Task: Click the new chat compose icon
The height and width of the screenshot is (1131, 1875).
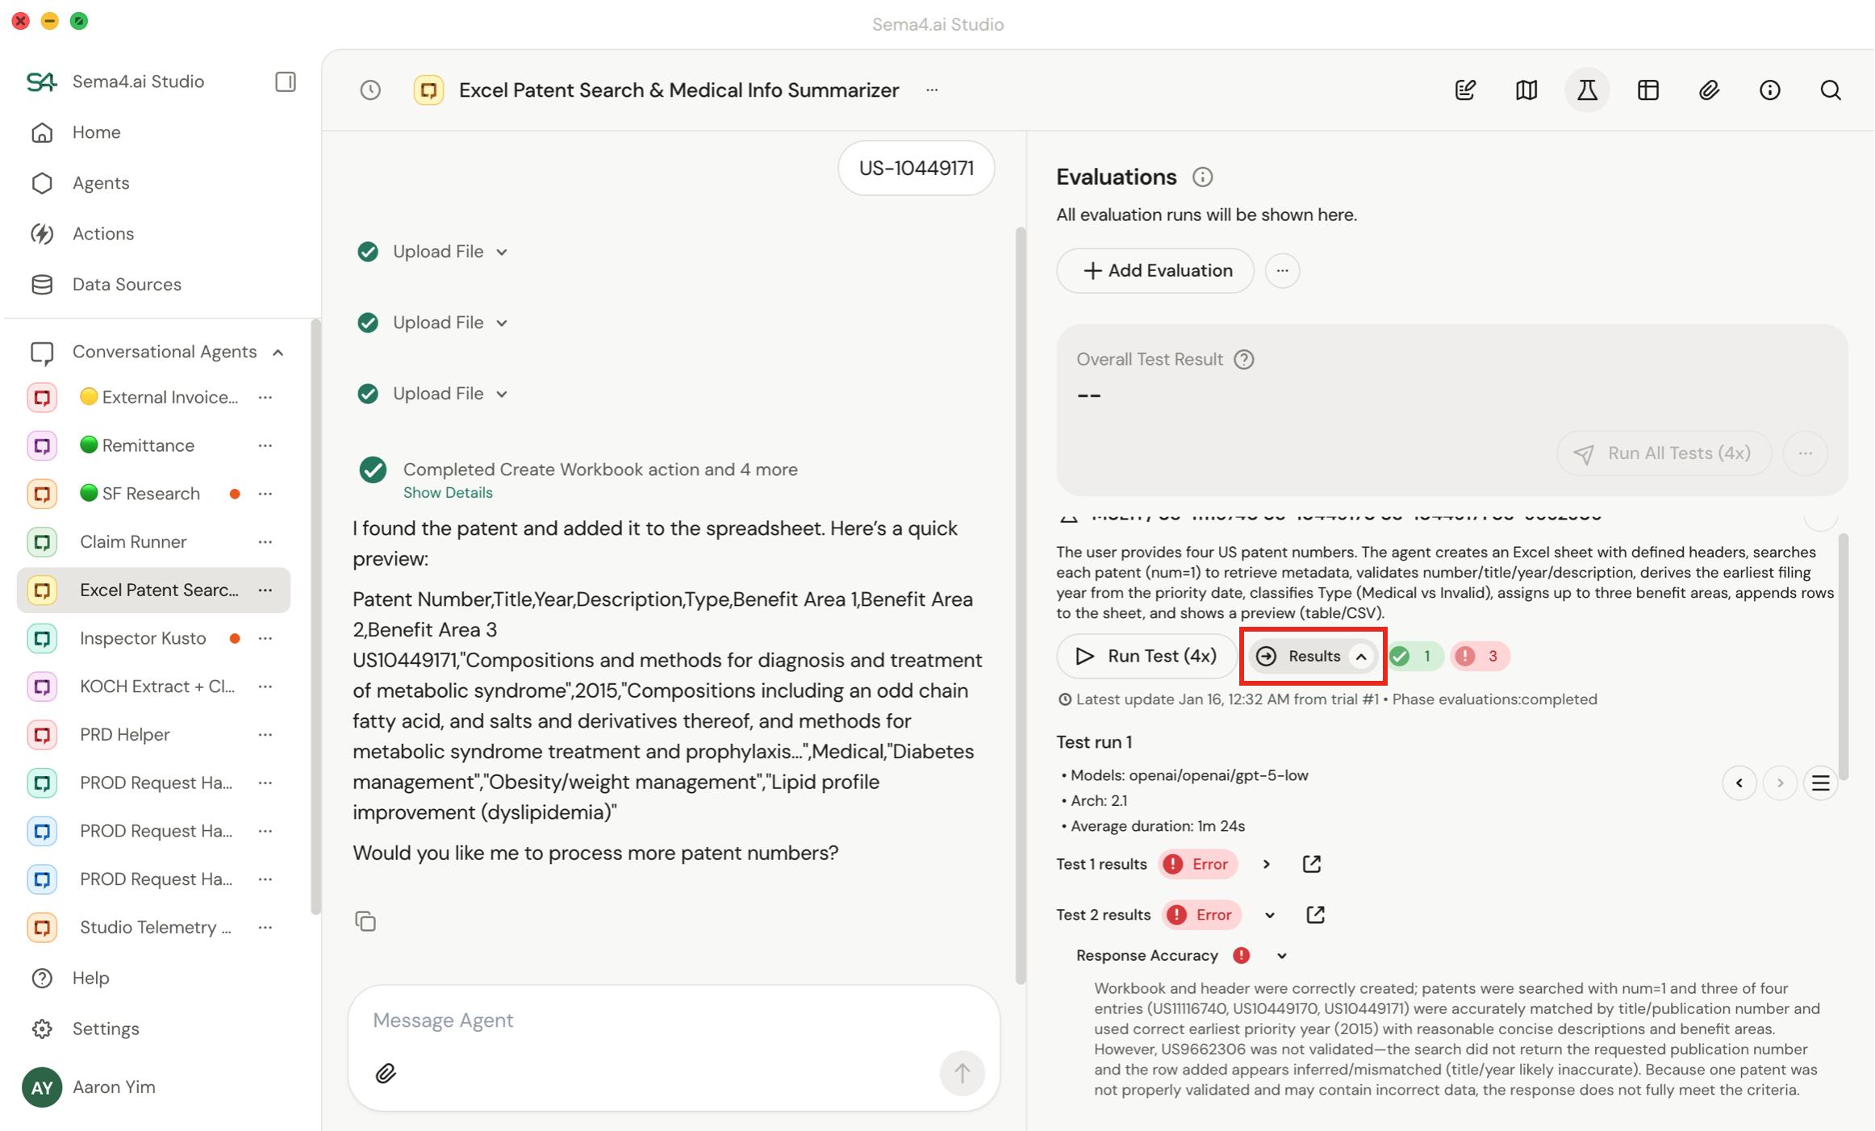Action: pos(1465,90)
